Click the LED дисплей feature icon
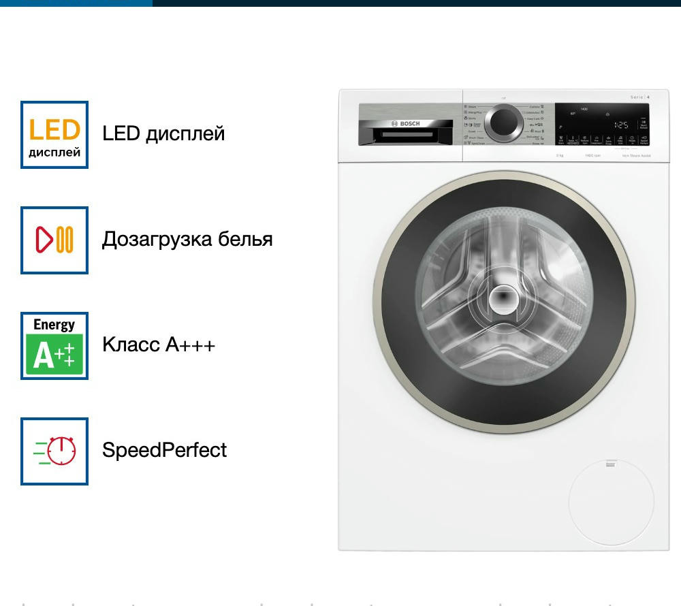681x606 pixels. pyautogui.click(x=54, y=135)
